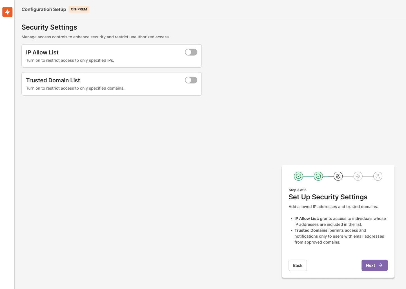Click the ON-PREM badge
Screen dimensions: 406x289
tap(79, 9)
